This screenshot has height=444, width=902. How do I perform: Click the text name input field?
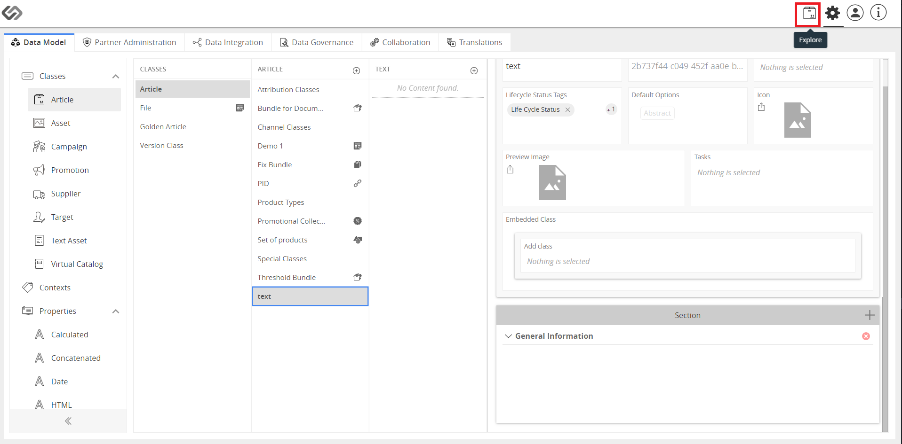(562, 67)
